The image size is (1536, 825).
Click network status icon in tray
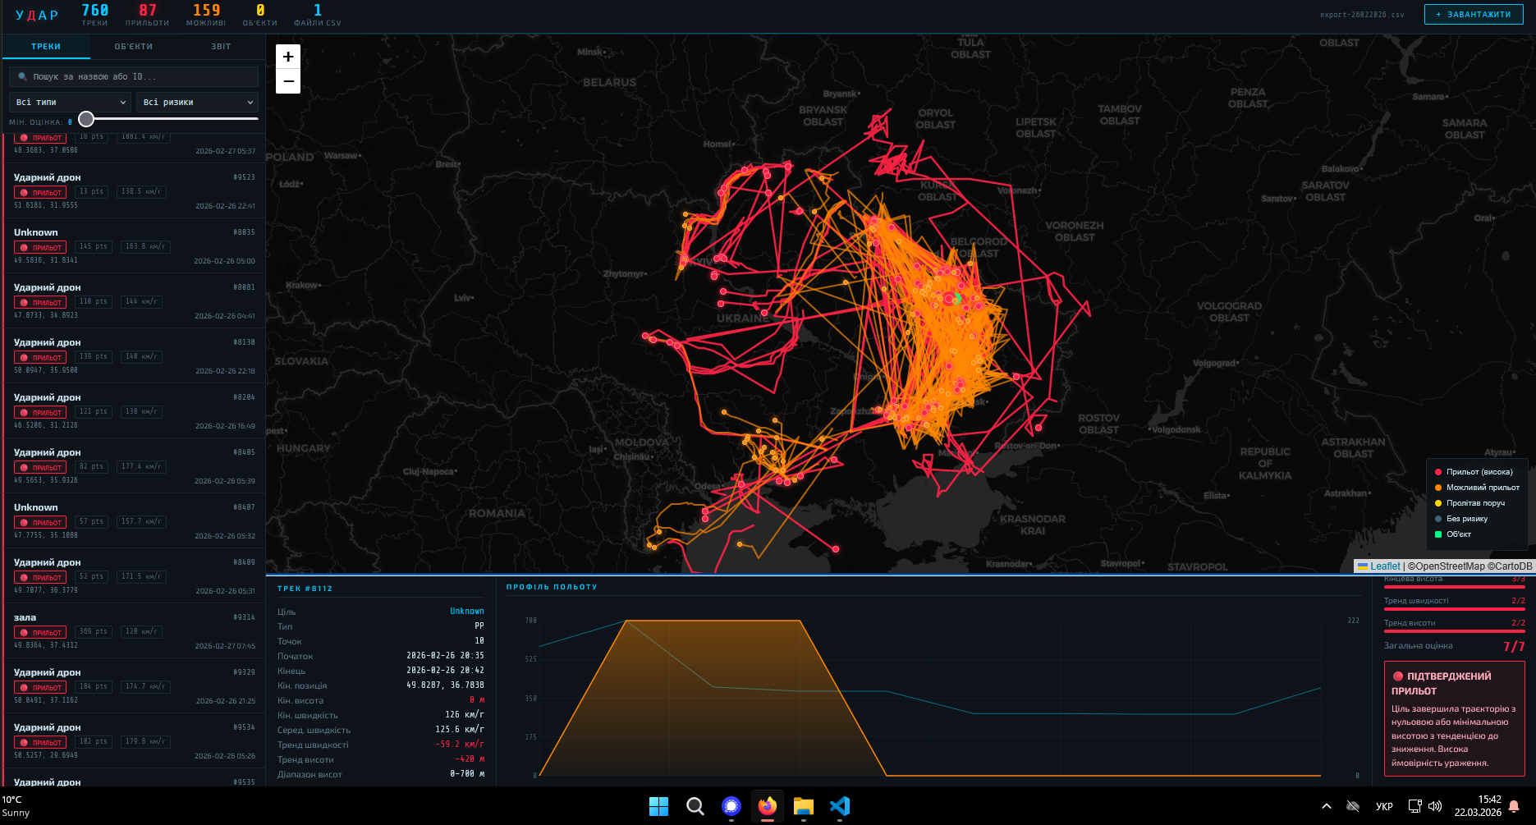click(1414, 806)
